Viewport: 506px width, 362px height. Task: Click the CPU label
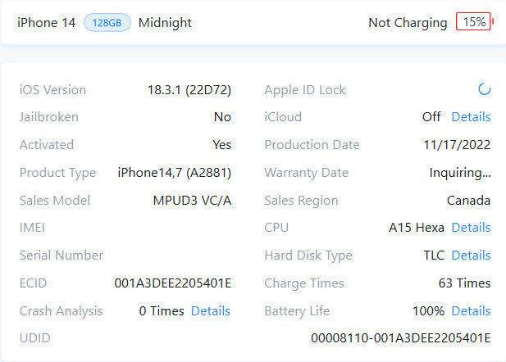pyautogui.click(x=276, y=228)
